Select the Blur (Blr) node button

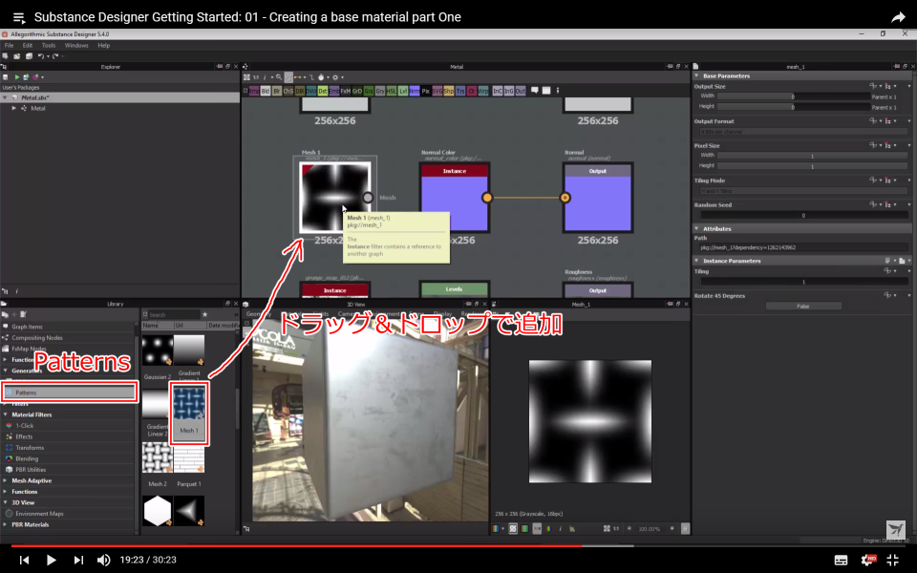pos(277,91)
